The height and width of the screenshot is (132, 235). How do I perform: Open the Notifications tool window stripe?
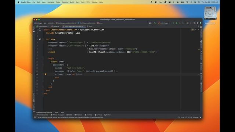click(x=201, y=87)
